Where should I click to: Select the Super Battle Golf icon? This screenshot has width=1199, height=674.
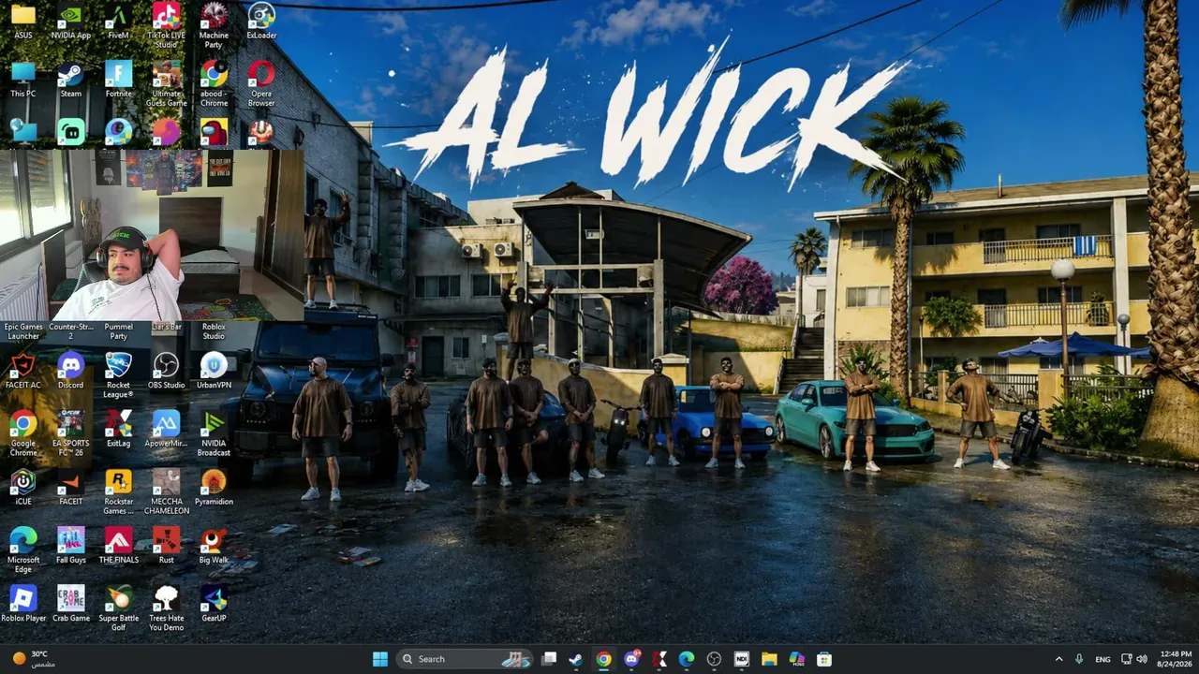pos(118,608)
